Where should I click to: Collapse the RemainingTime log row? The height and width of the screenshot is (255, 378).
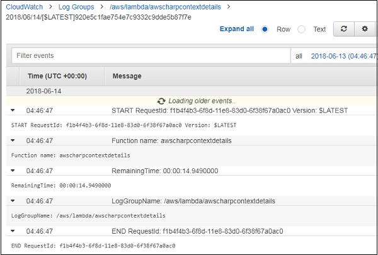pyautogui.click(x=13, y=171)
